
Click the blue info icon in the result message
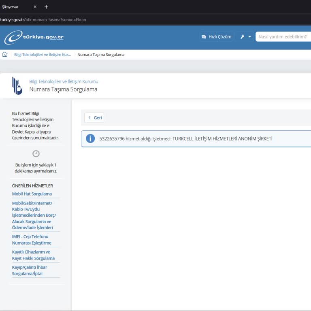point(90,138)
